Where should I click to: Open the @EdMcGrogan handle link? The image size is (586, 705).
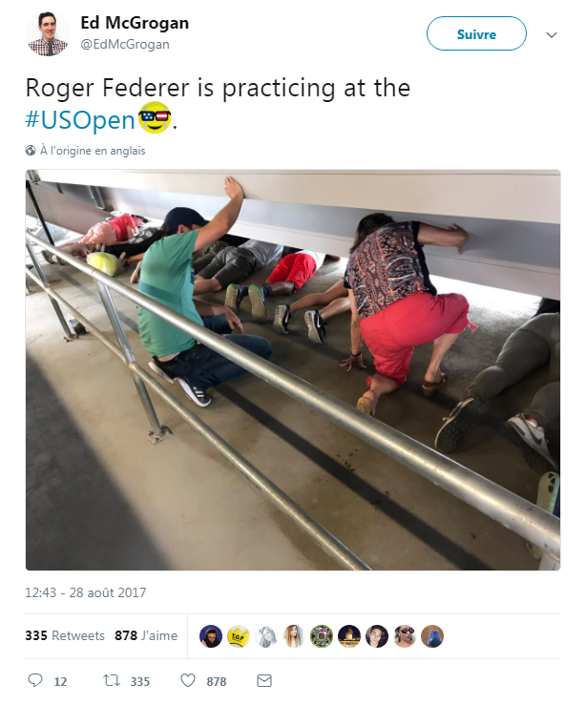(125, 44)
